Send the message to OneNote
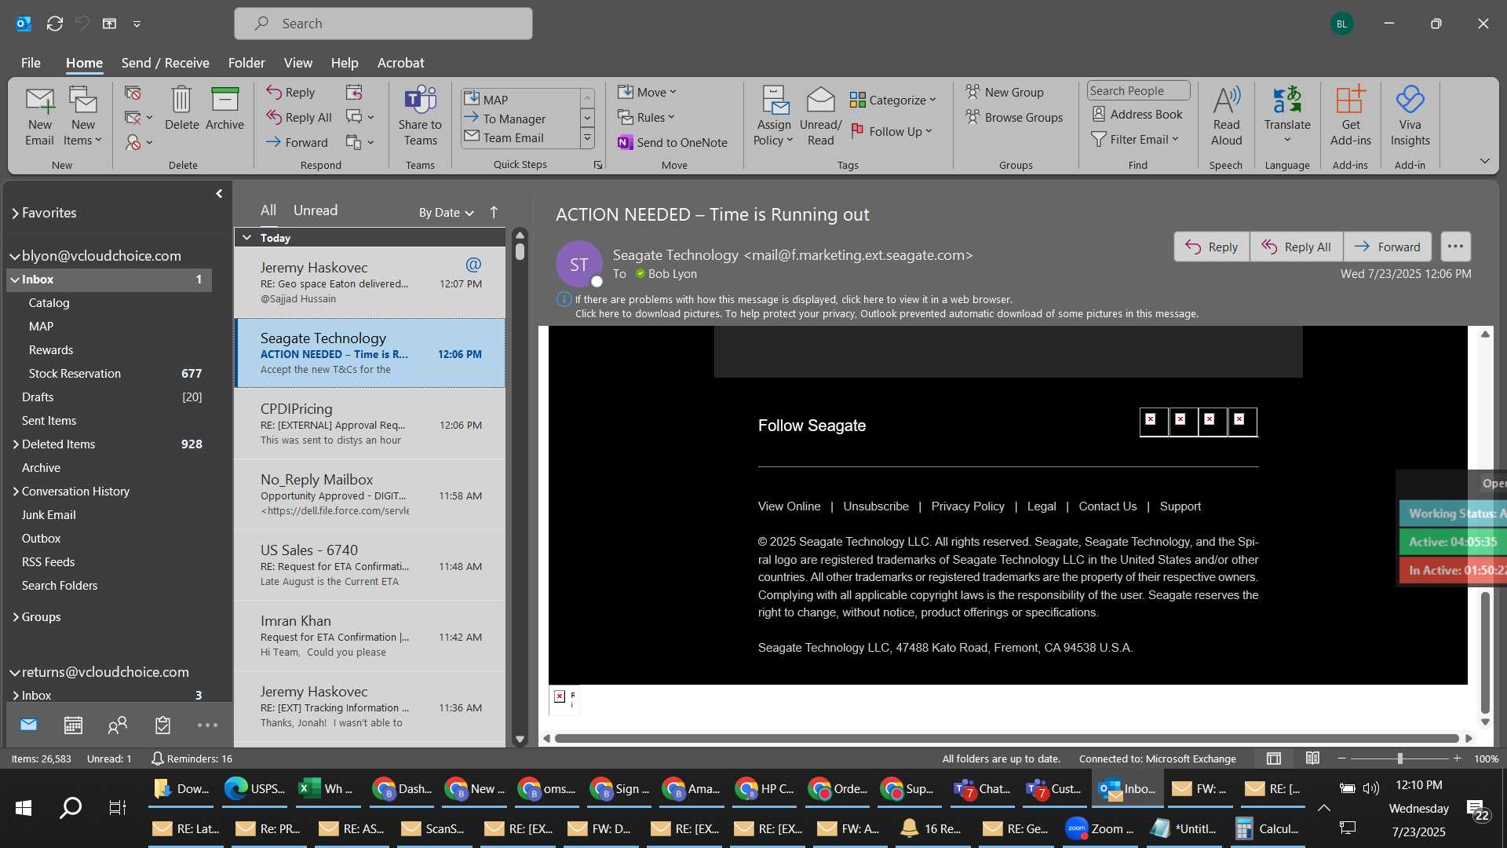 [673, 142]
